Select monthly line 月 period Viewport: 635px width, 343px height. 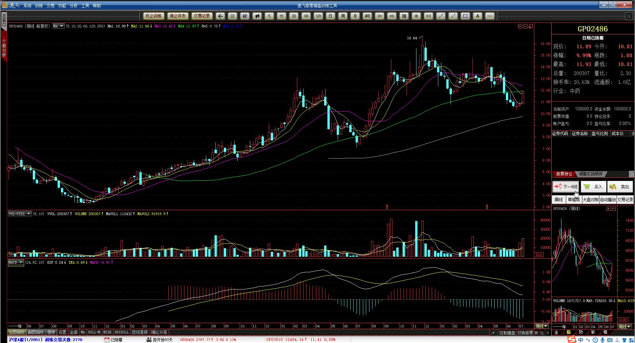point(355,16)
